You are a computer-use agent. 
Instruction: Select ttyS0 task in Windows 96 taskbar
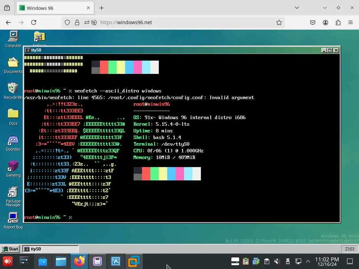[x=50, y=249]
